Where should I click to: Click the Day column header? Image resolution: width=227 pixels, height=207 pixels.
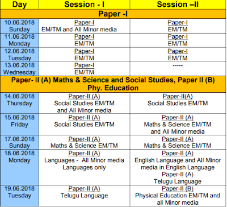coord(19,5)
